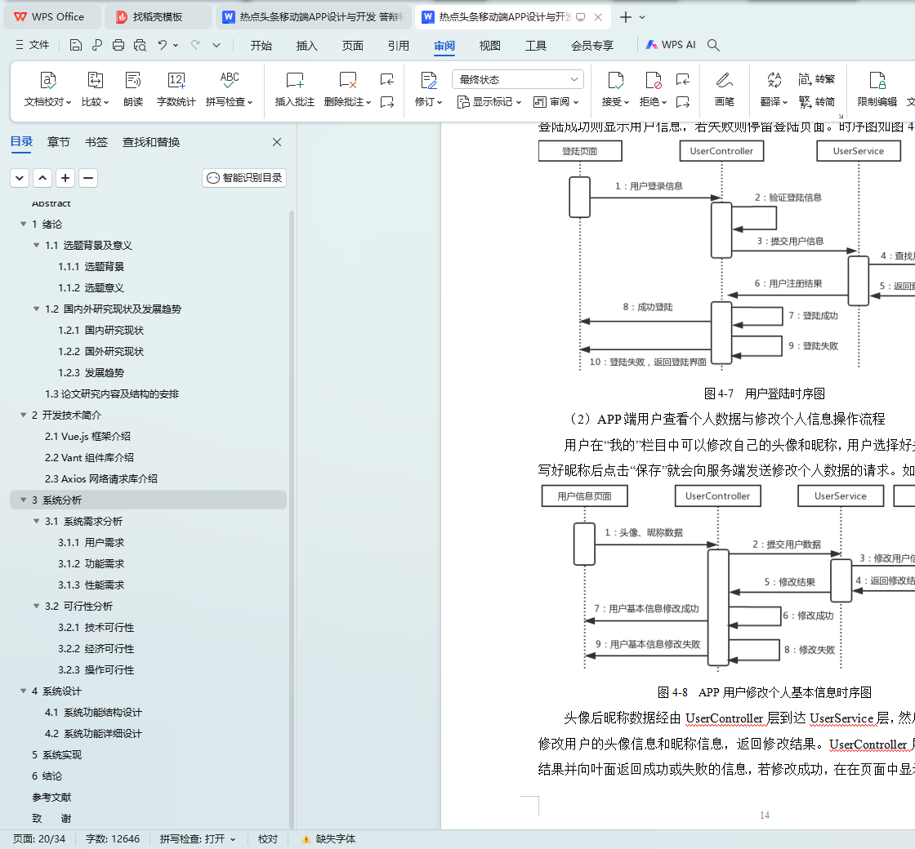Start 朗读 read aloud
The width and height of the screenshot is (915, 849).
point(133,89)
